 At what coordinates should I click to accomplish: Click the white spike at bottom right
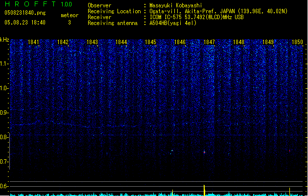289,191
